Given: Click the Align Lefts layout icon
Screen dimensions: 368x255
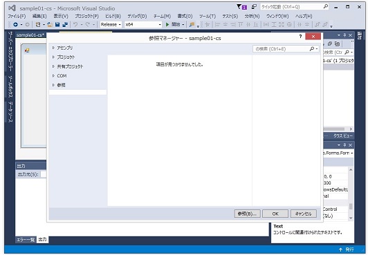Looking at the screenshot, I should [217, 24].
